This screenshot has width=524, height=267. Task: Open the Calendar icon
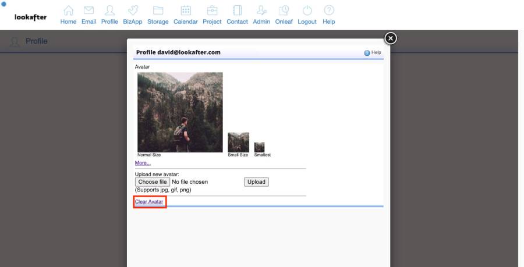click(186, 11)
